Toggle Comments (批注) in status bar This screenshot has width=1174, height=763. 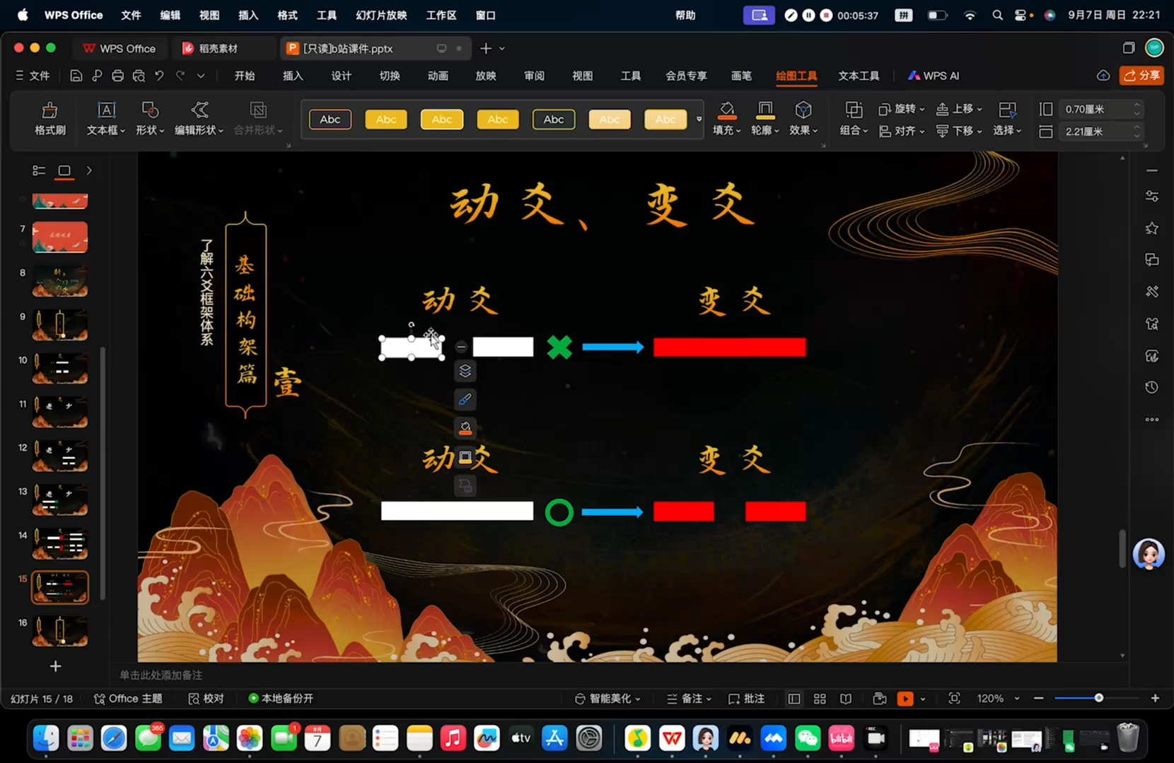(x=747, y=699)
